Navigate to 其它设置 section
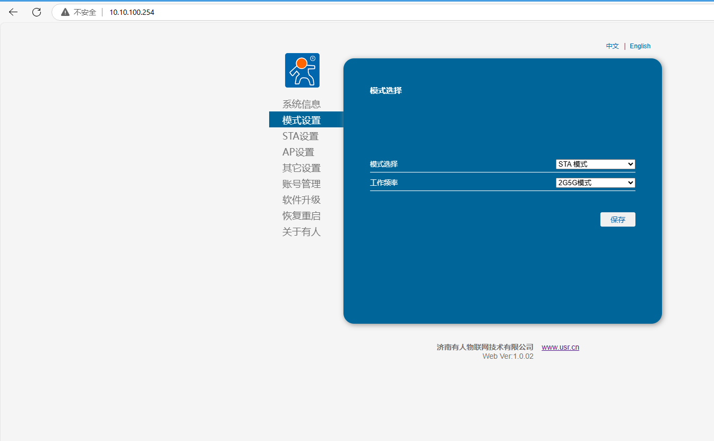The image size is (714, 441). [x=302, y=168]
